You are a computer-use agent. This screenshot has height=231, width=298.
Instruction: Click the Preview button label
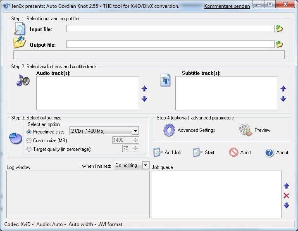pyautogui.click(x=262, y=130)
